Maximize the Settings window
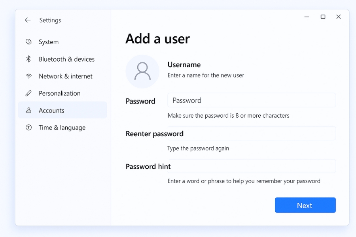The width and height of the screenshot is (356, 237). (323, 17)
